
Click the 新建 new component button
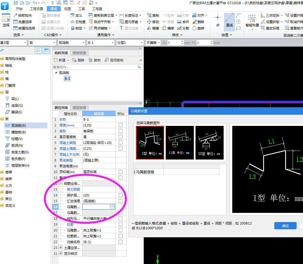tap(61, 60)
